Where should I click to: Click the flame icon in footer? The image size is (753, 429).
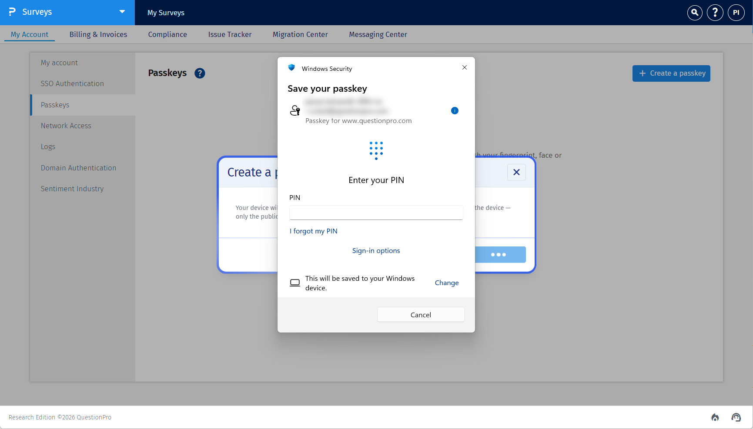tap(715, 417)
